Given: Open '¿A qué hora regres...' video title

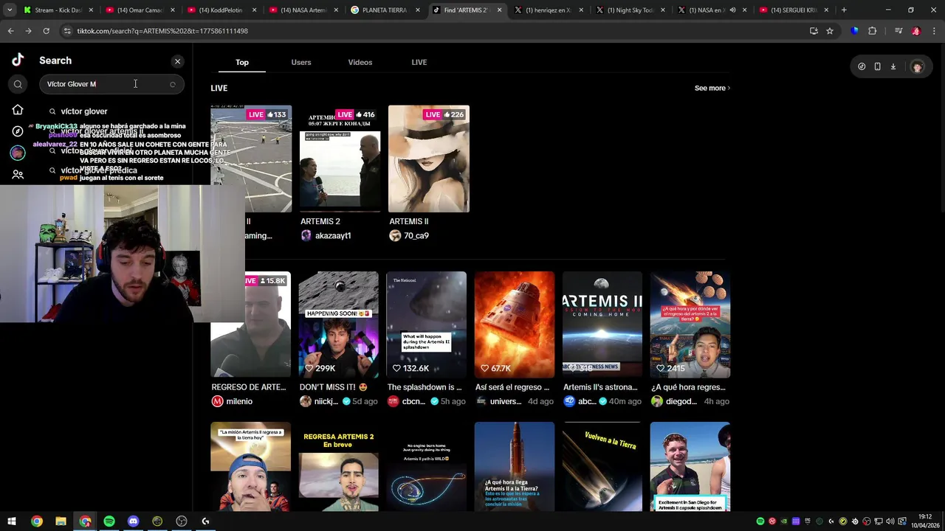Looking at the screenshot, I should [688, 387].
